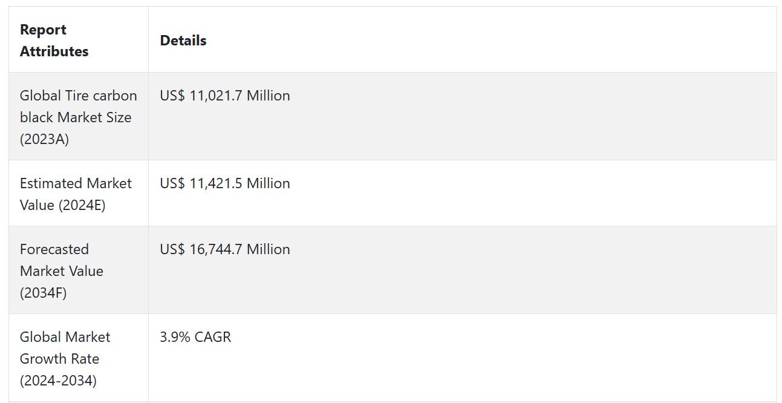Click the (2023A) year label
Viewport: 782px width, 403px height.
(x=44, y=139)
